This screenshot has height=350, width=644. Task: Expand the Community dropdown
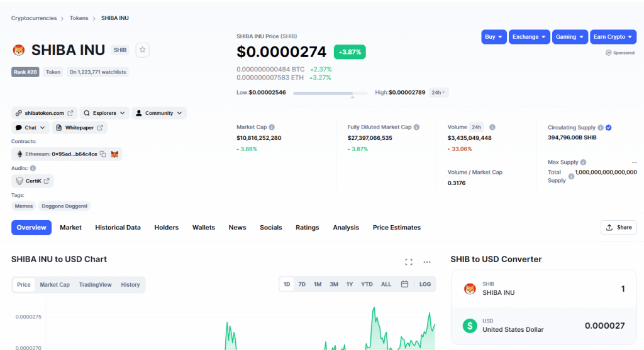(159, 113)
